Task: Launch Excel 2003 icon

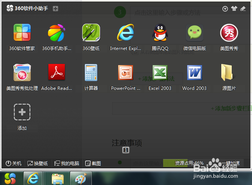Action: (x=160, y=73)
